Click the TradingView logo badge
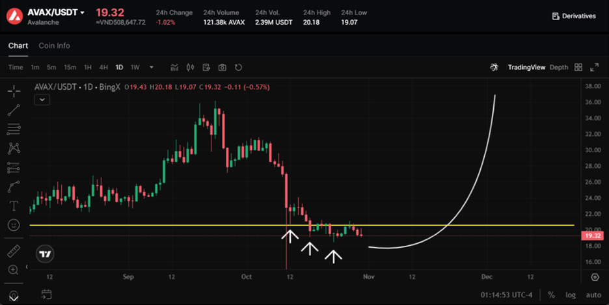Screen dimensions: 609x305 pyautogui.click(x=45, y=254)
